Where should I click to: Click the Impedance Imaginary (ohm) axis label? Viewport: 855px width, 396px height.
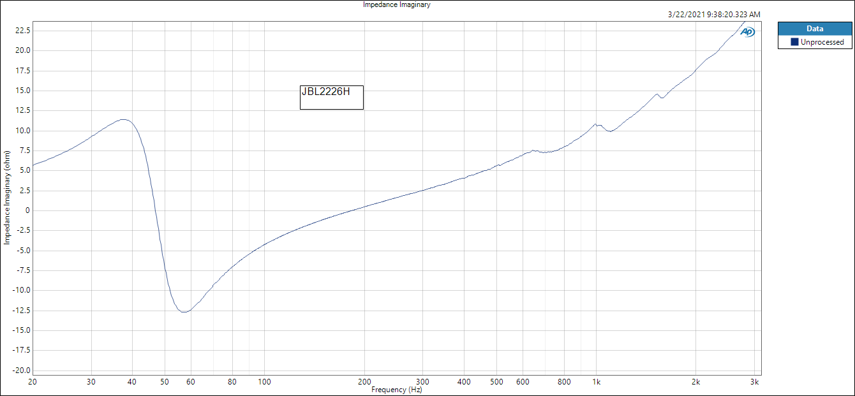pos(7,198)
